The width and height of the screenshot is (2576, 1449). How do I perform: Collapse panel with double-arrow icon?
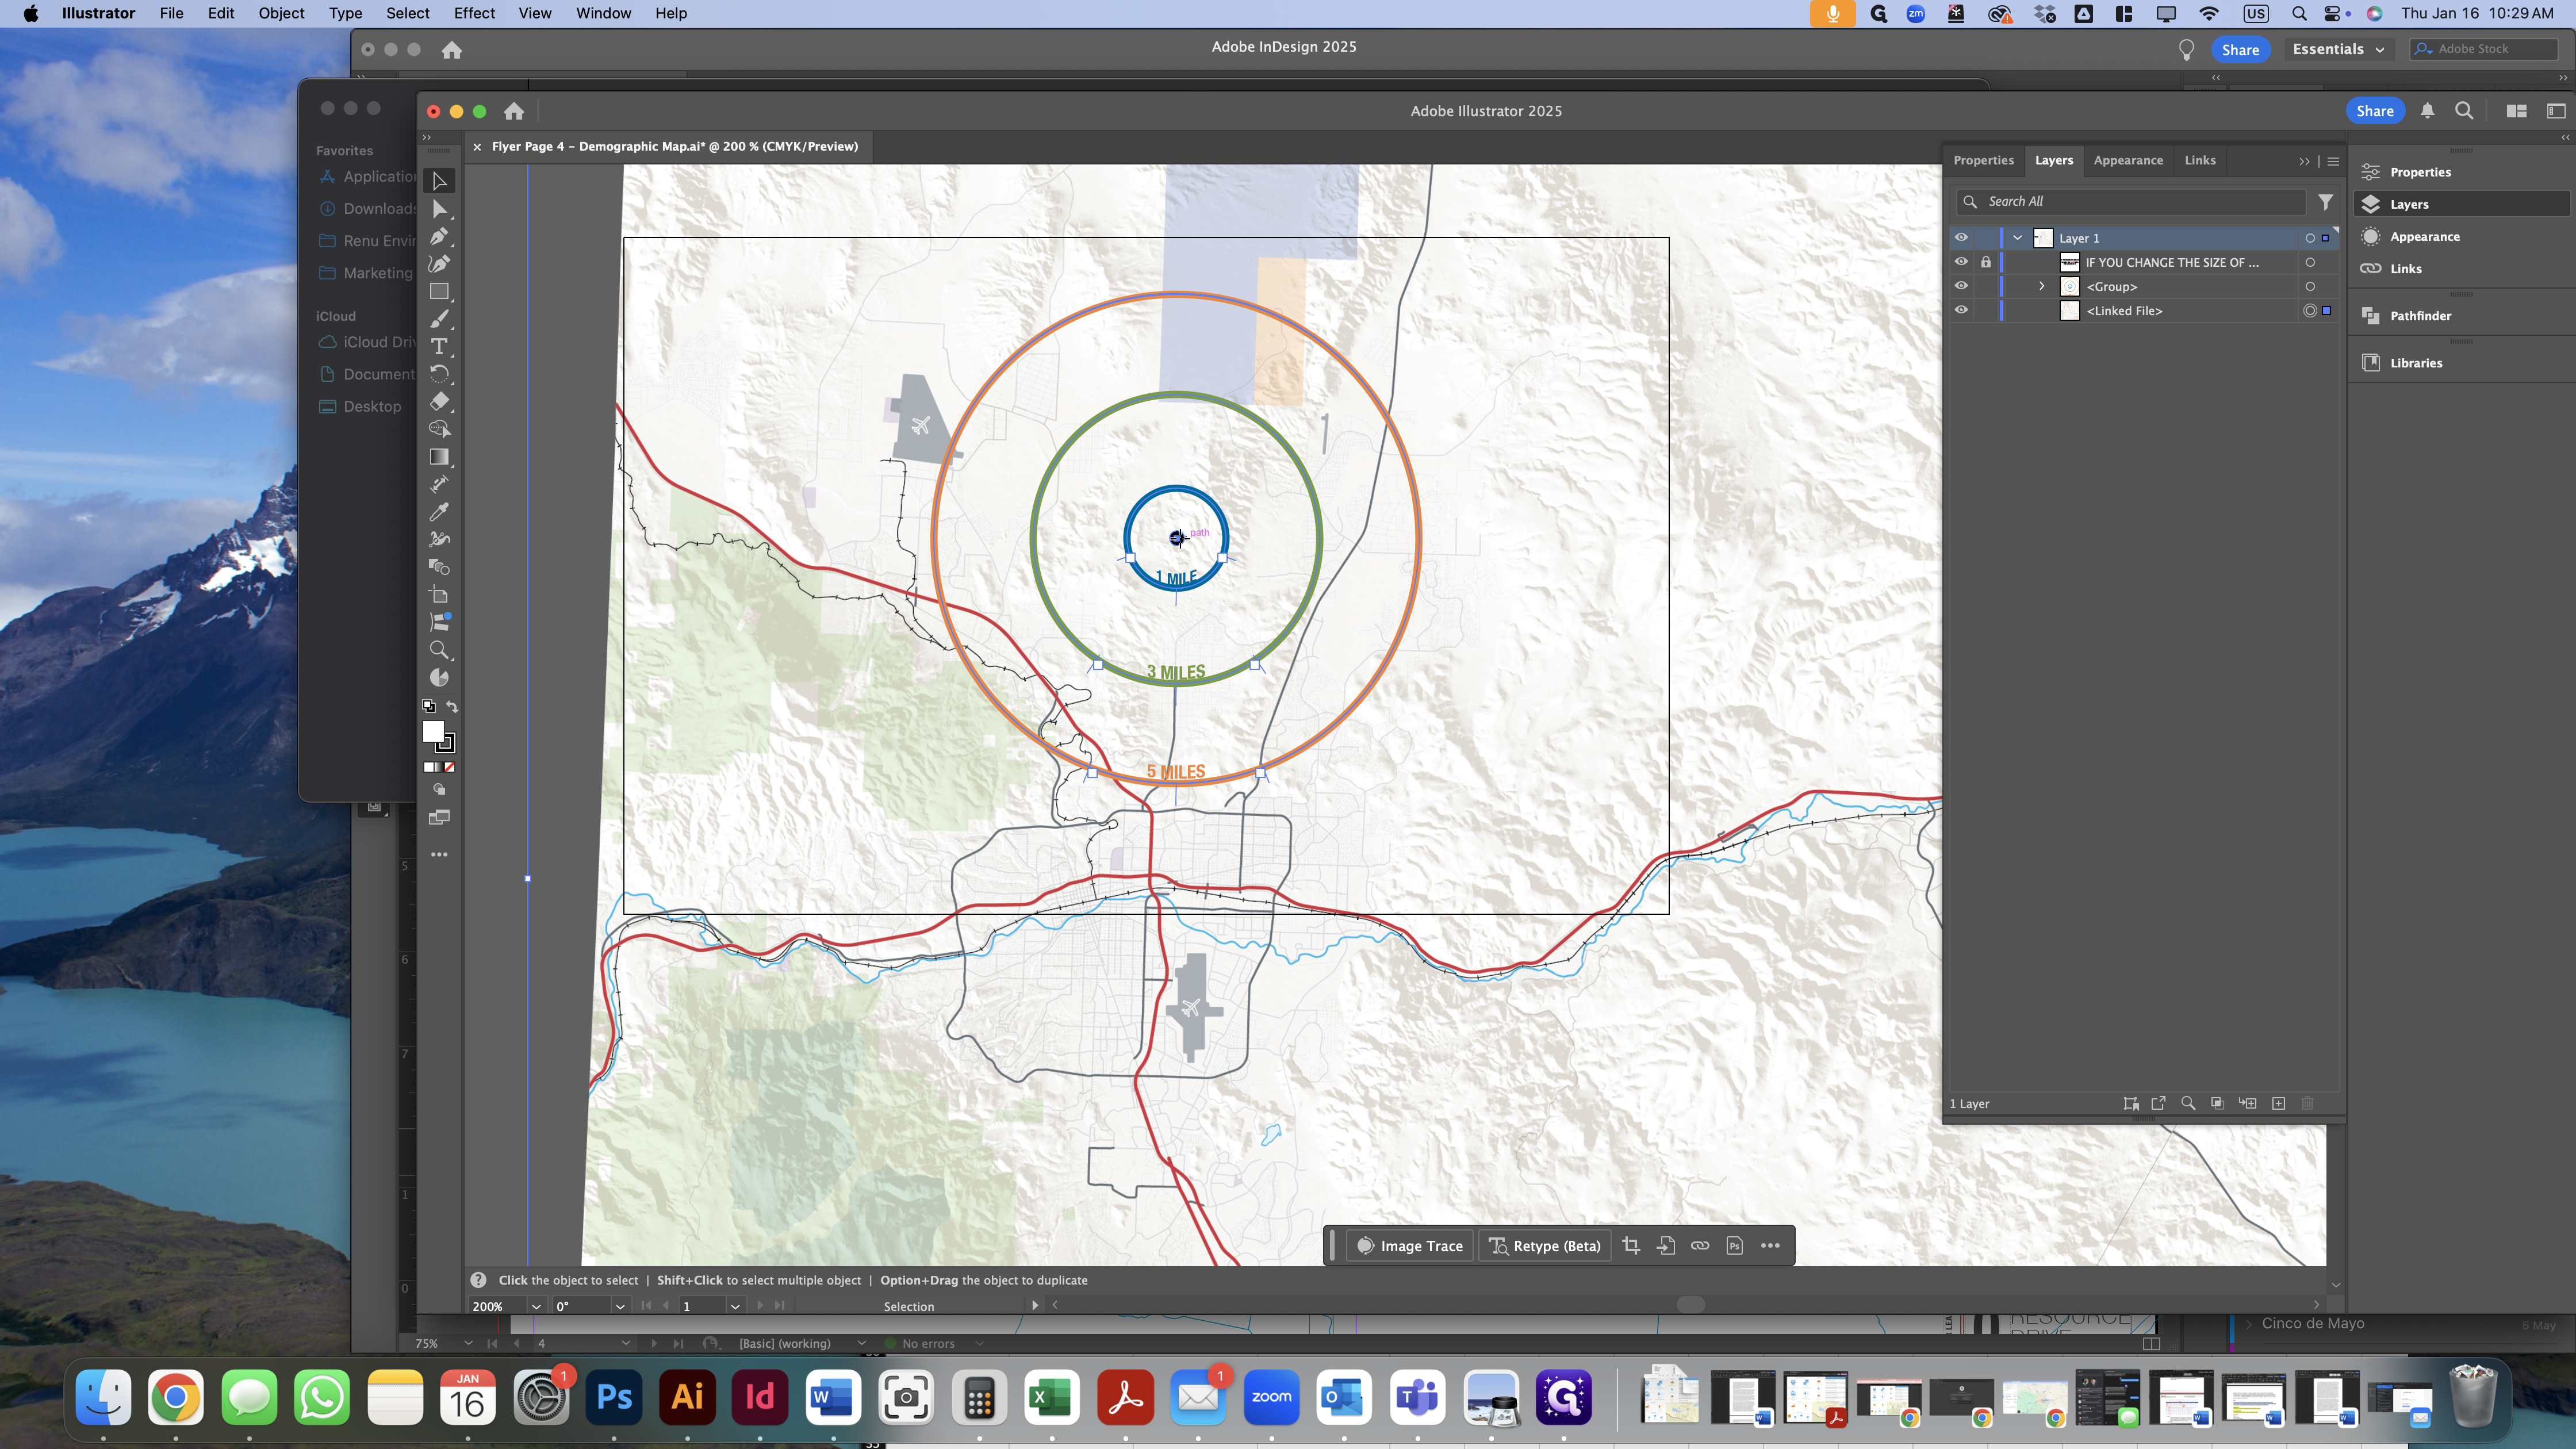coord(2304,161)
